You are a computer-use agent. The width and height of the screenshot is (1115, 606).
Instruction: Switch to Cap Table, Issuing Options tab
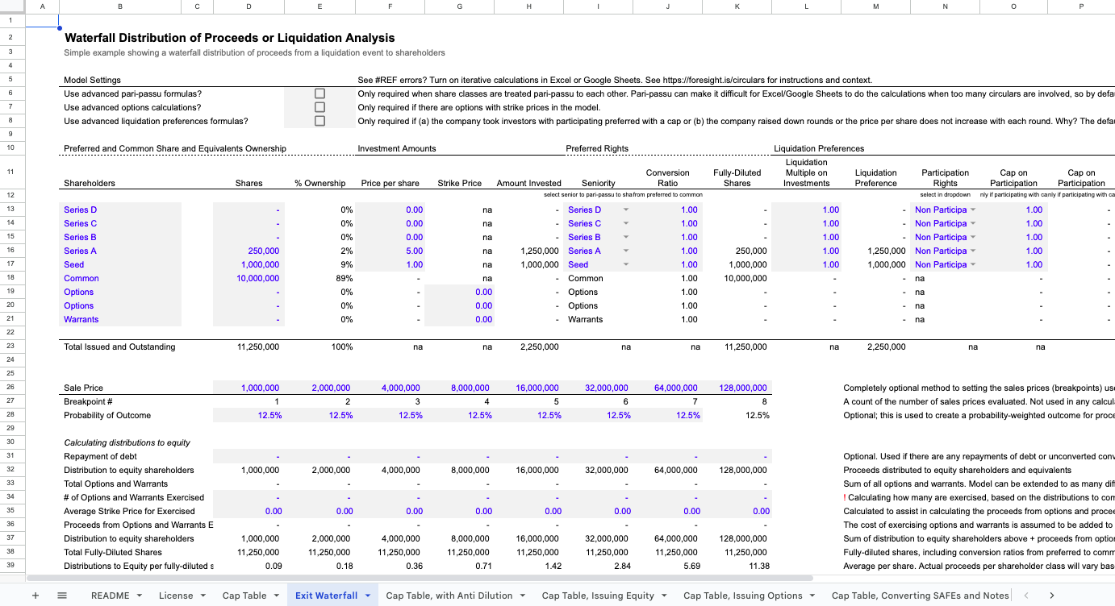coord(743,596)
